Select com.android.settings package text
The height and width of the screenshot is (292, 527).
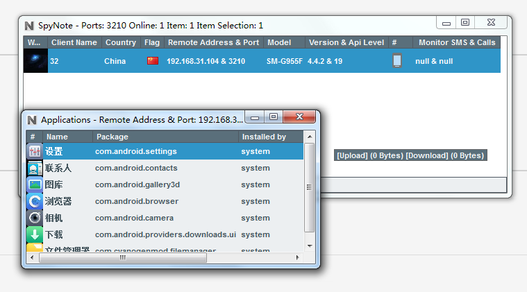136,151
